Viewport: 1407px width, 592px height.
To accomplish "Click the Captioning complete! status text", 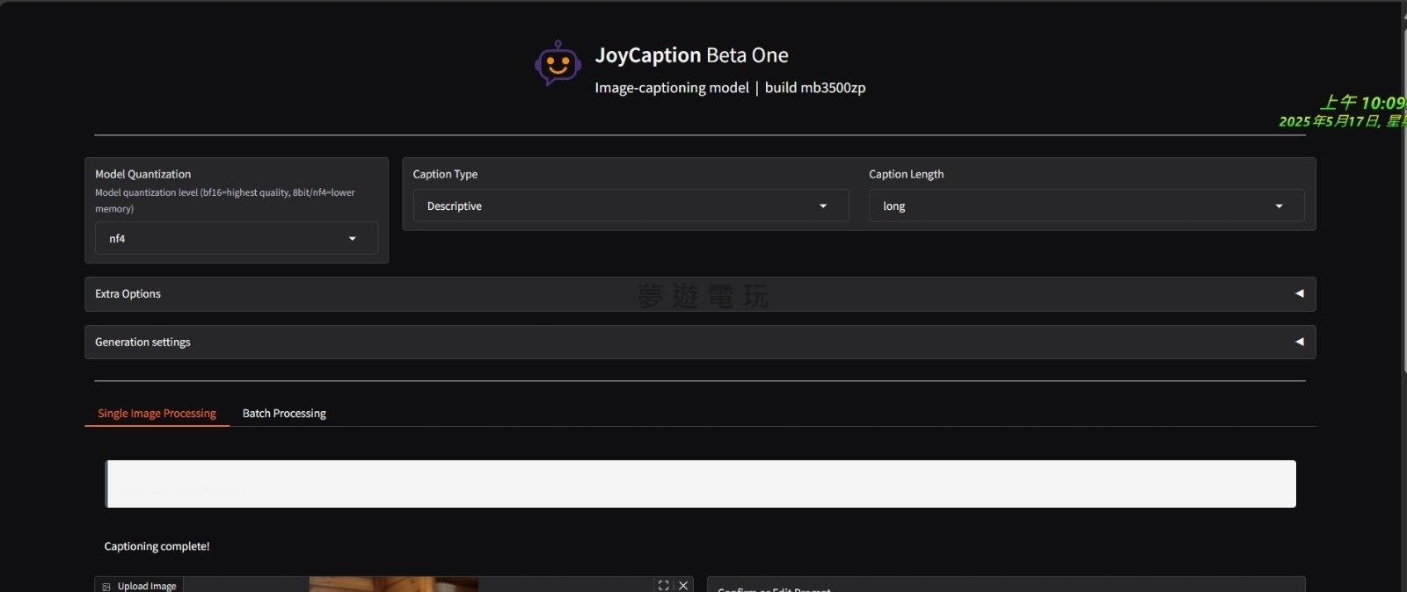I will [x=157, y=546].
